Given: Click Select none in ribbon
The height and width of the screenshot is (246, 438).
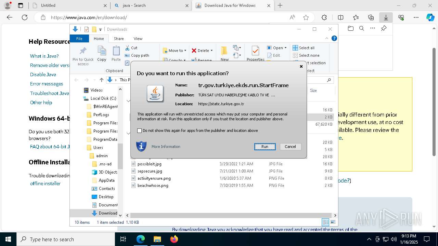Looking at the screenshot, I should [x=306, y=55].
